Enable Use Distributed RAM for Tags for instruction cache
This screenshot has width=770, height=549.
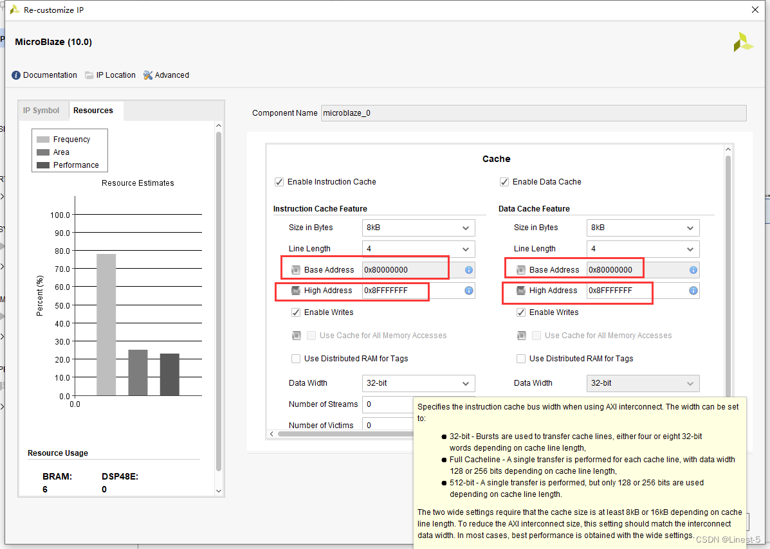click(296, 359)
